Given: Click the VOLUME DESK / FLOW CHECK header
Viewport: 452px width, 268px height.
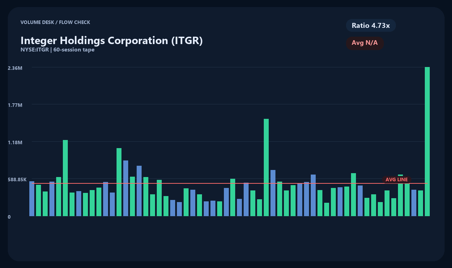Looking at the screenshot, I should pyautogui.click(x=55, y=22).
